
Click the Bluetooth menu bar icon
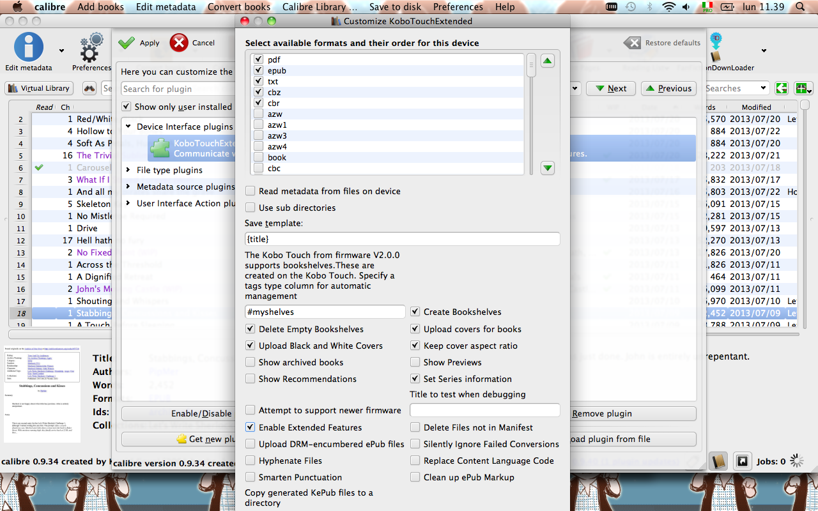point(650,7)
